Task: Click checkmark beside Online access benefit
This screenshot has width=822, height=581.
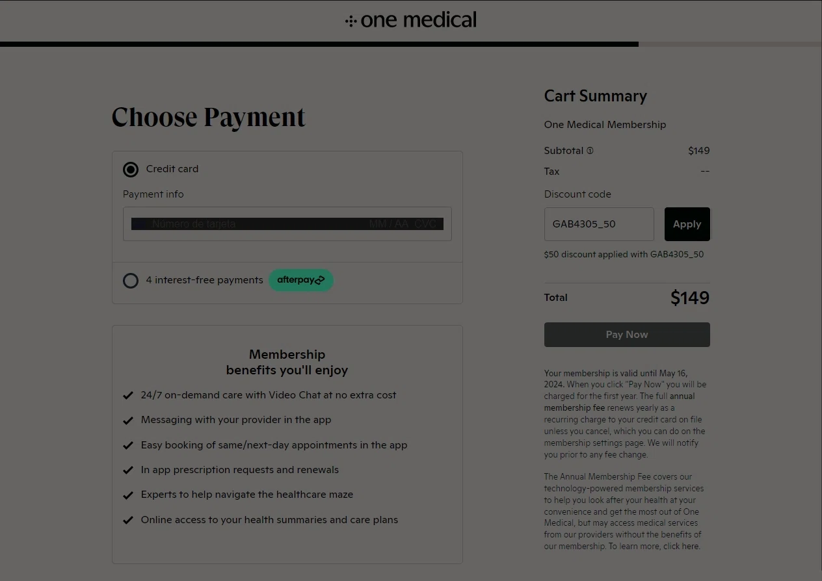Action: 128,520
